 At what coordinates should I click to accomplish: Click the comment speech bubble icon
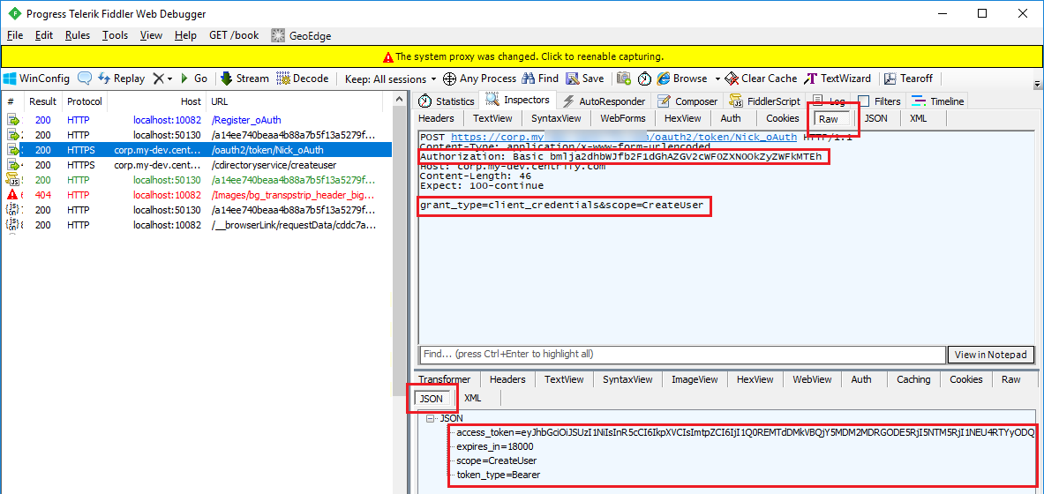85,79
